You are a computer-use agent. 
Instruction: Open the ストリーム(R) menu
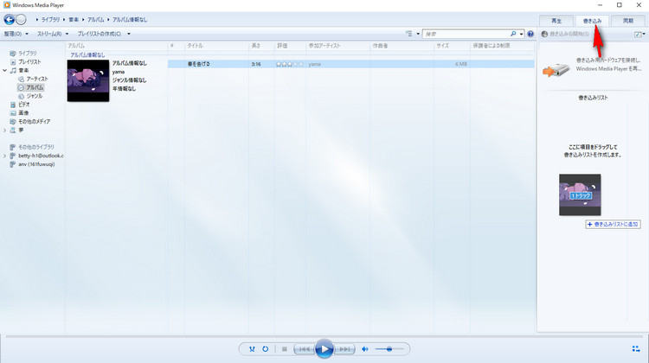pos(53,34)
